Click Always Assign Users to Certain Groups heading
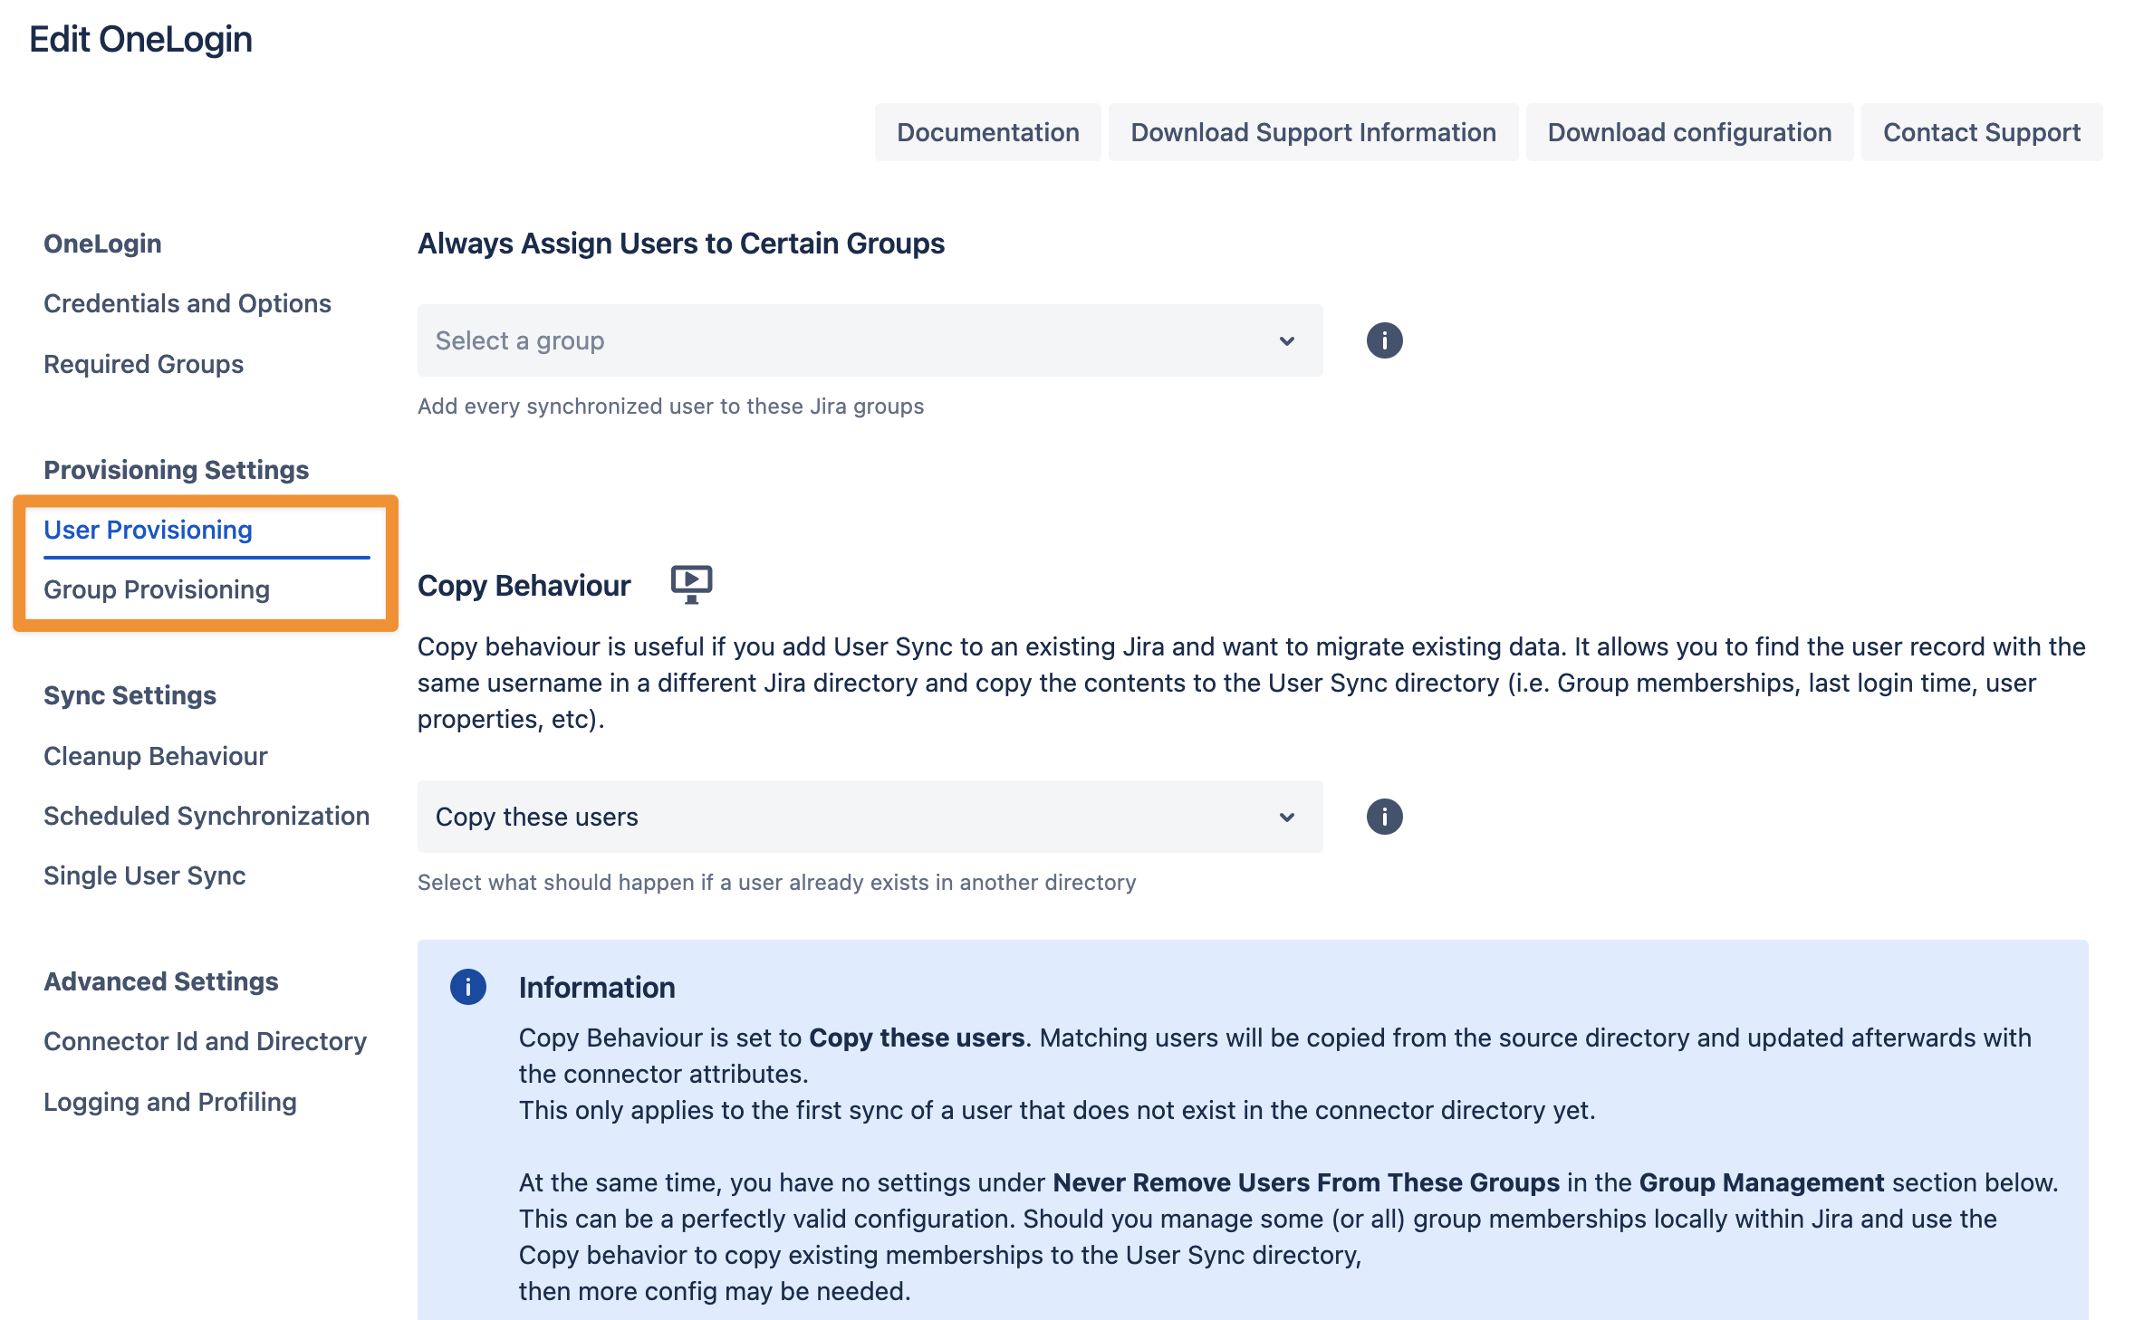2134x1320 pixels. click(681, 244)
